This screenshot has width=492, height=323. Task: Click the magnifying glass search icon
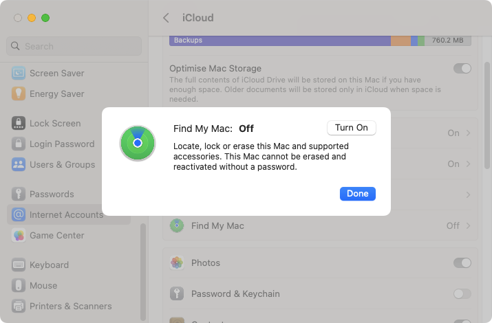tap(15, 46)
